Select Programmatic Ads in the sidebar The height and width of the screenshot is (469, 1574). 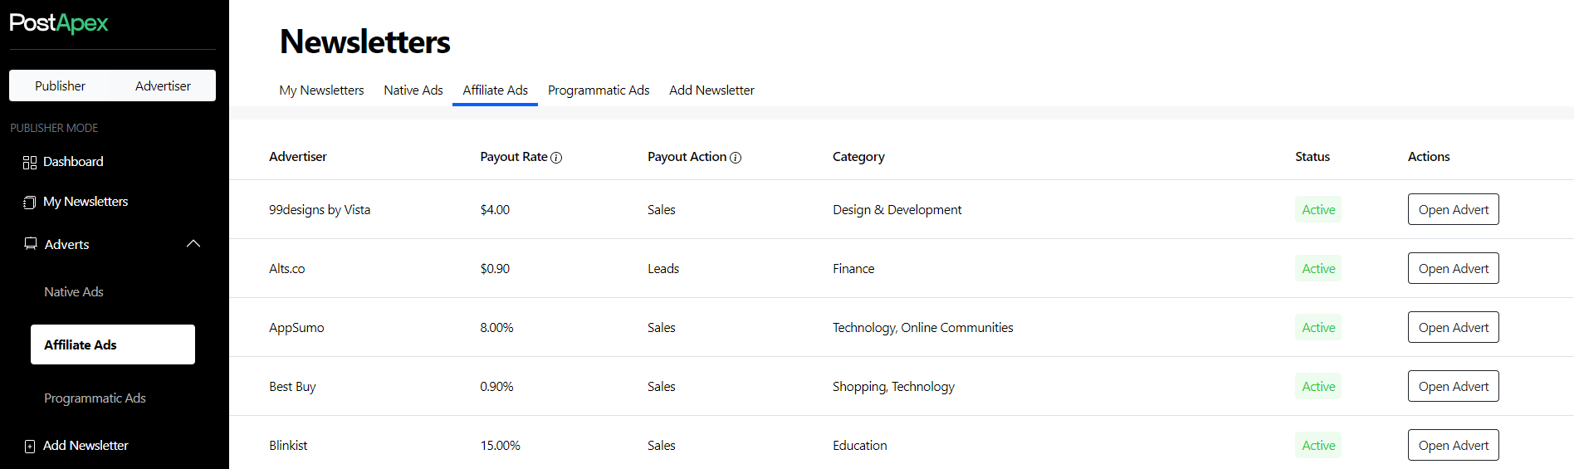pos(95,398)
